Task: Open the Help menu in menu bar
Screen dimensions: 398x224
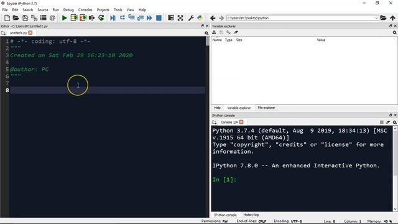Action: [142, 10]
